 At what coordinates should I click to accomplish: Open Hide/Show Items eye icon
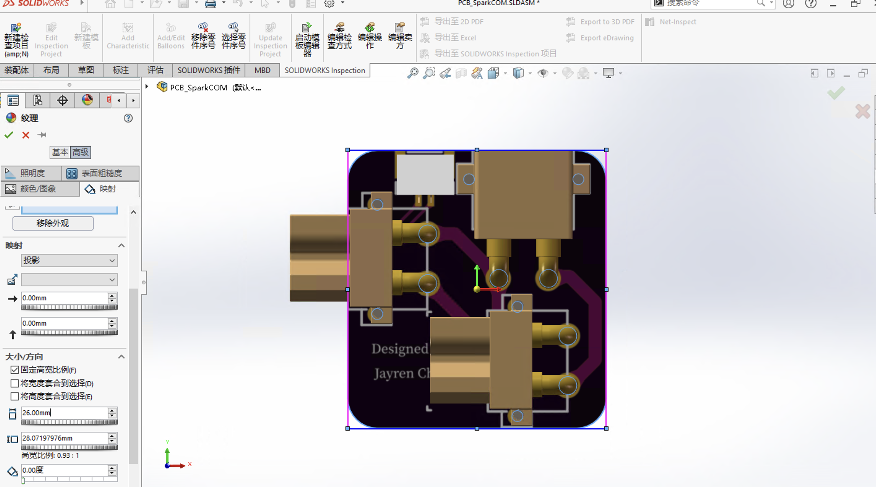(543, 73)
